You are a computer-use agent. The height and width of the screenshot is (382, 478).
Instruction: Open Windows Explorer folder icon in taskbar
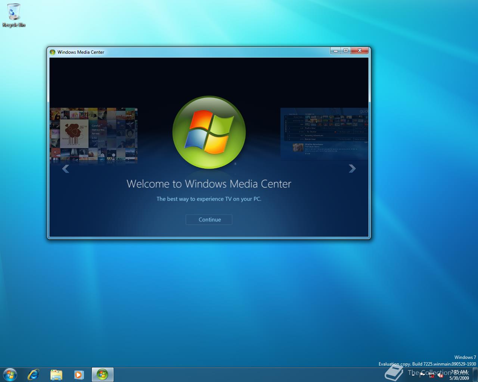tap(56, 375)
